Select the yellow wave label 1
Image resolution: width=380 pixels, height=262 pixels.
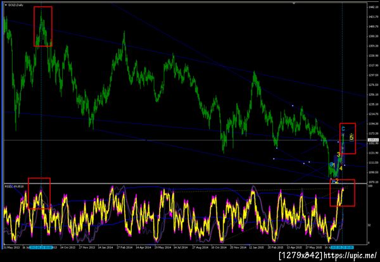pos(334,165)
